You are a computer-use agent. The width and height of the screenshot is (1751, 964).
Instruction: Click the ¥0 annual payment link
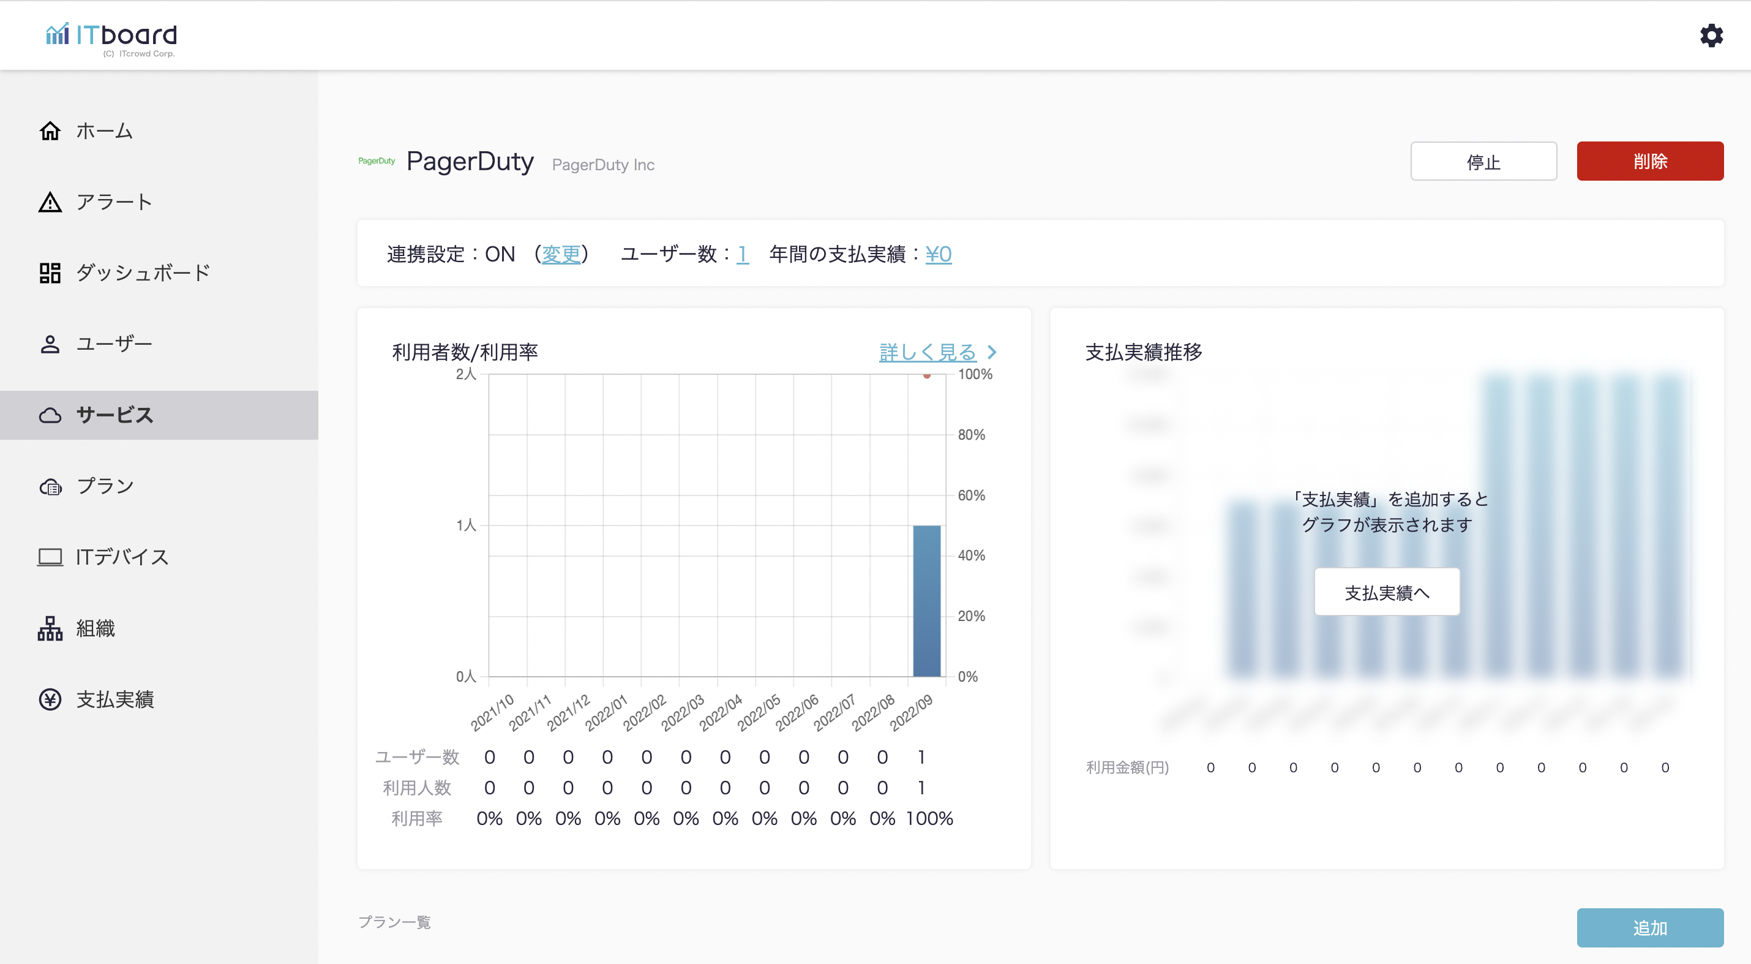point(938,254)
